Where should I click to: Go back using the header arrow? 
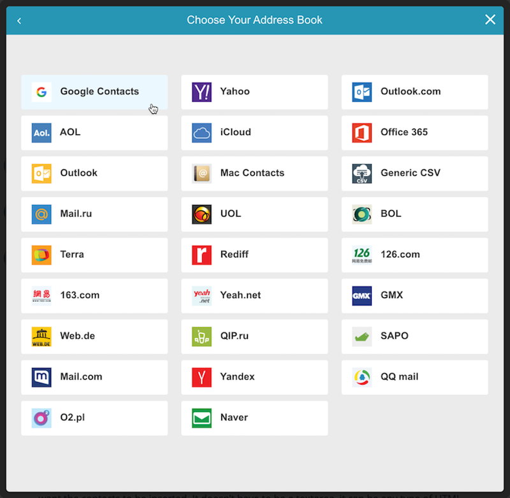(x=19, y=21)
